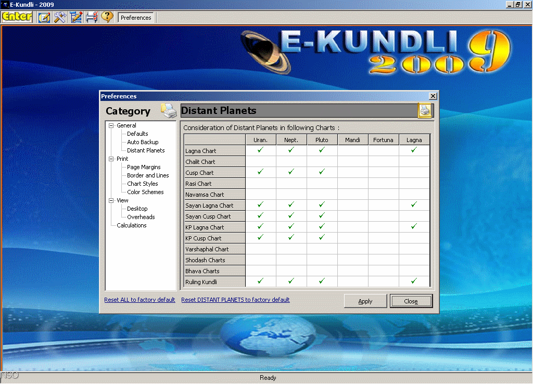533x384 pixels.
Task: Click the printer icon beside Category heading
Action: (x=169, y=110)
